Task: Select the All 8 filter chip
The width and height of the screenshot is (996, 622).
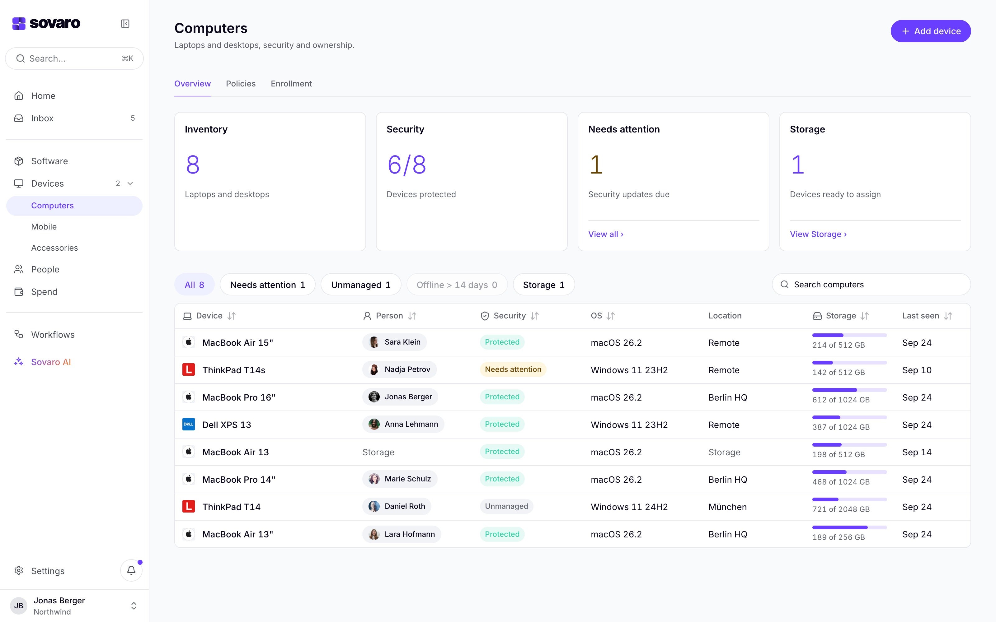Action: 194,285
